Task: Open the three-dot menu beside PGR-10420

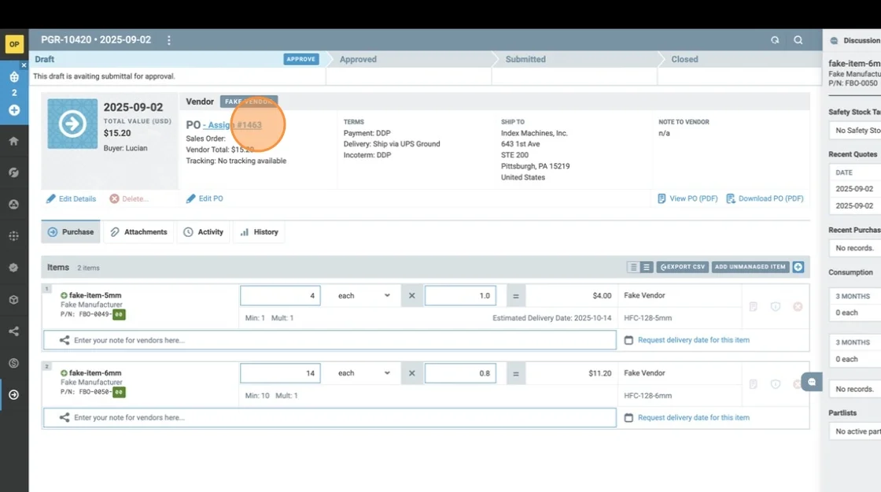Action: coord(168,40)
